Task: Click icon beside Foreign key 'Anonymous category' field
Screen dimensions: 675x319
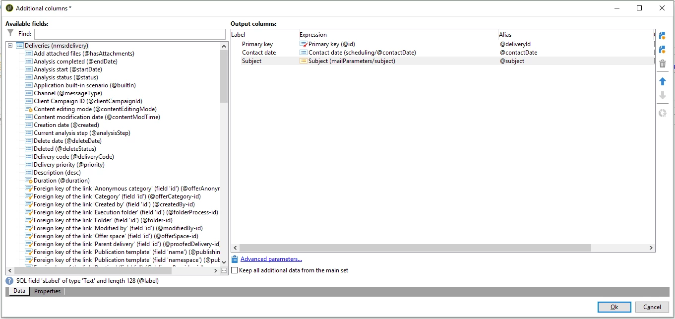Action: tap(29, 189)
